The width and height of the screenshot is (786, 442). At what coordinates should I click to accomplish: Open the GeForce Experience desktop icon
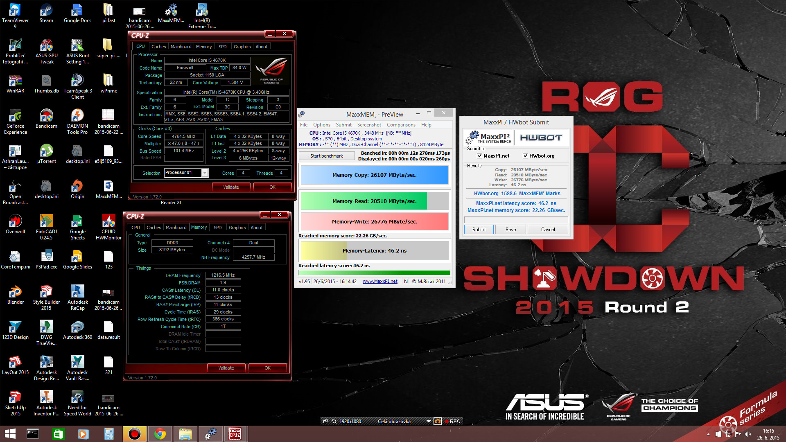pos(15,122)
